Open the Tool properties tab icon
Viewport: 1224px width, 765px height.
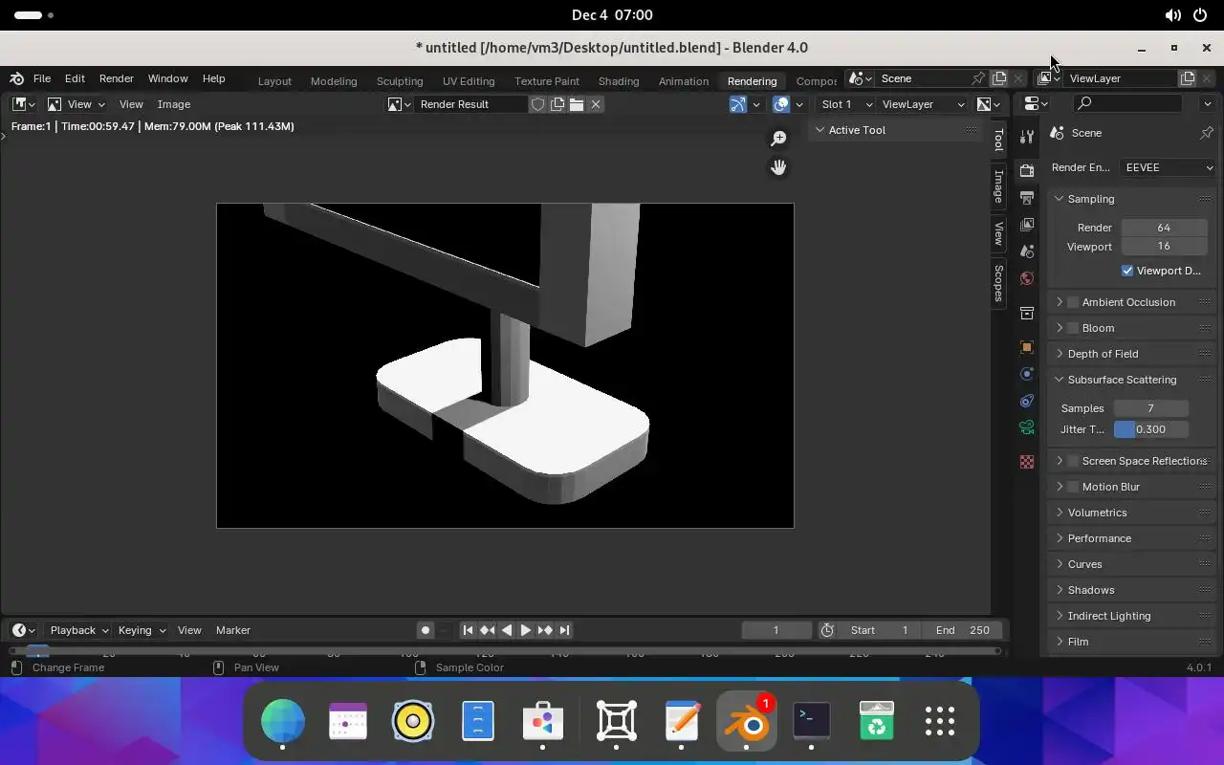pyautogui.click(x=1027, y=137)
